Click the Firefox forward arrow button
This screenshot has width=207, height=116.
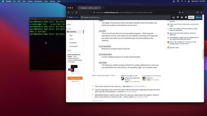point(72,12)
